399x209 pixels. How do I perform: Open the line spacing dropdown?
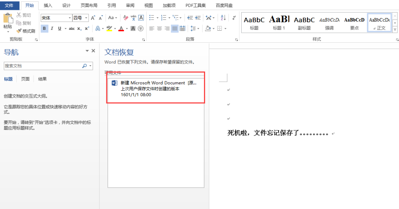click(195, 29)
